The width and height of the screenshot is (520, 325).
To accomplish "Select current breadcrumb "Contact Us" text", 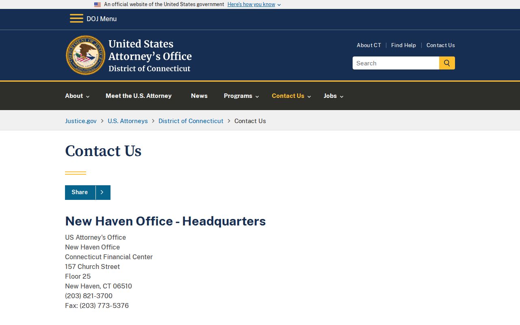I will click(x=250, y=121).
